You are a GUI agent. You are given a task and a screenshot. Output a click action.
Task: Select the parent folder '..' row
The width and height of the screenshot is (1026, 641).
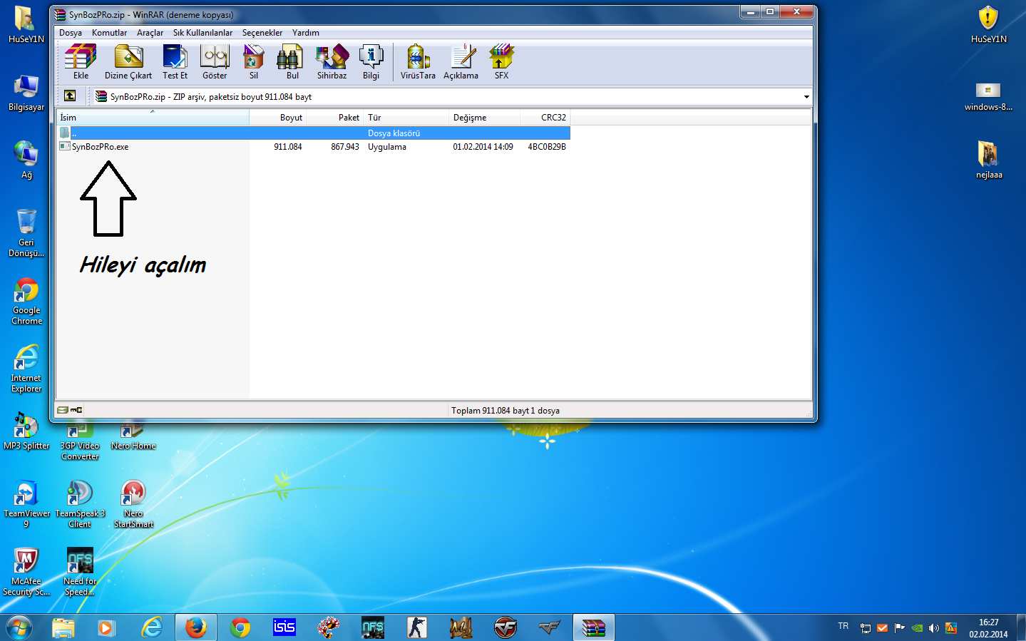point(314,133)
